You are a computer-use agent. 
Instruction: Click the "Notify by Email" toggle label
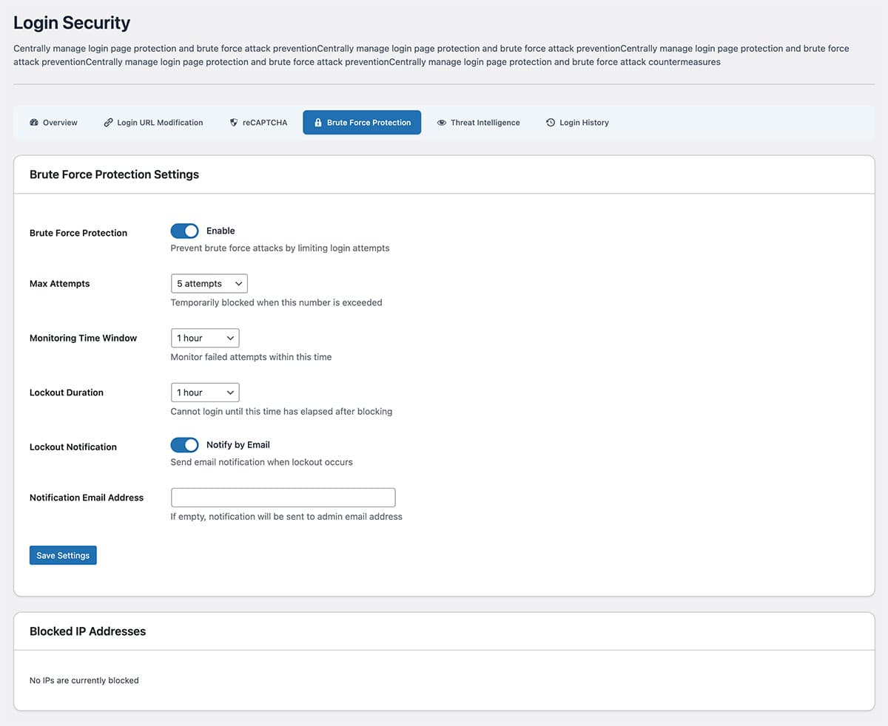(238, 445)
